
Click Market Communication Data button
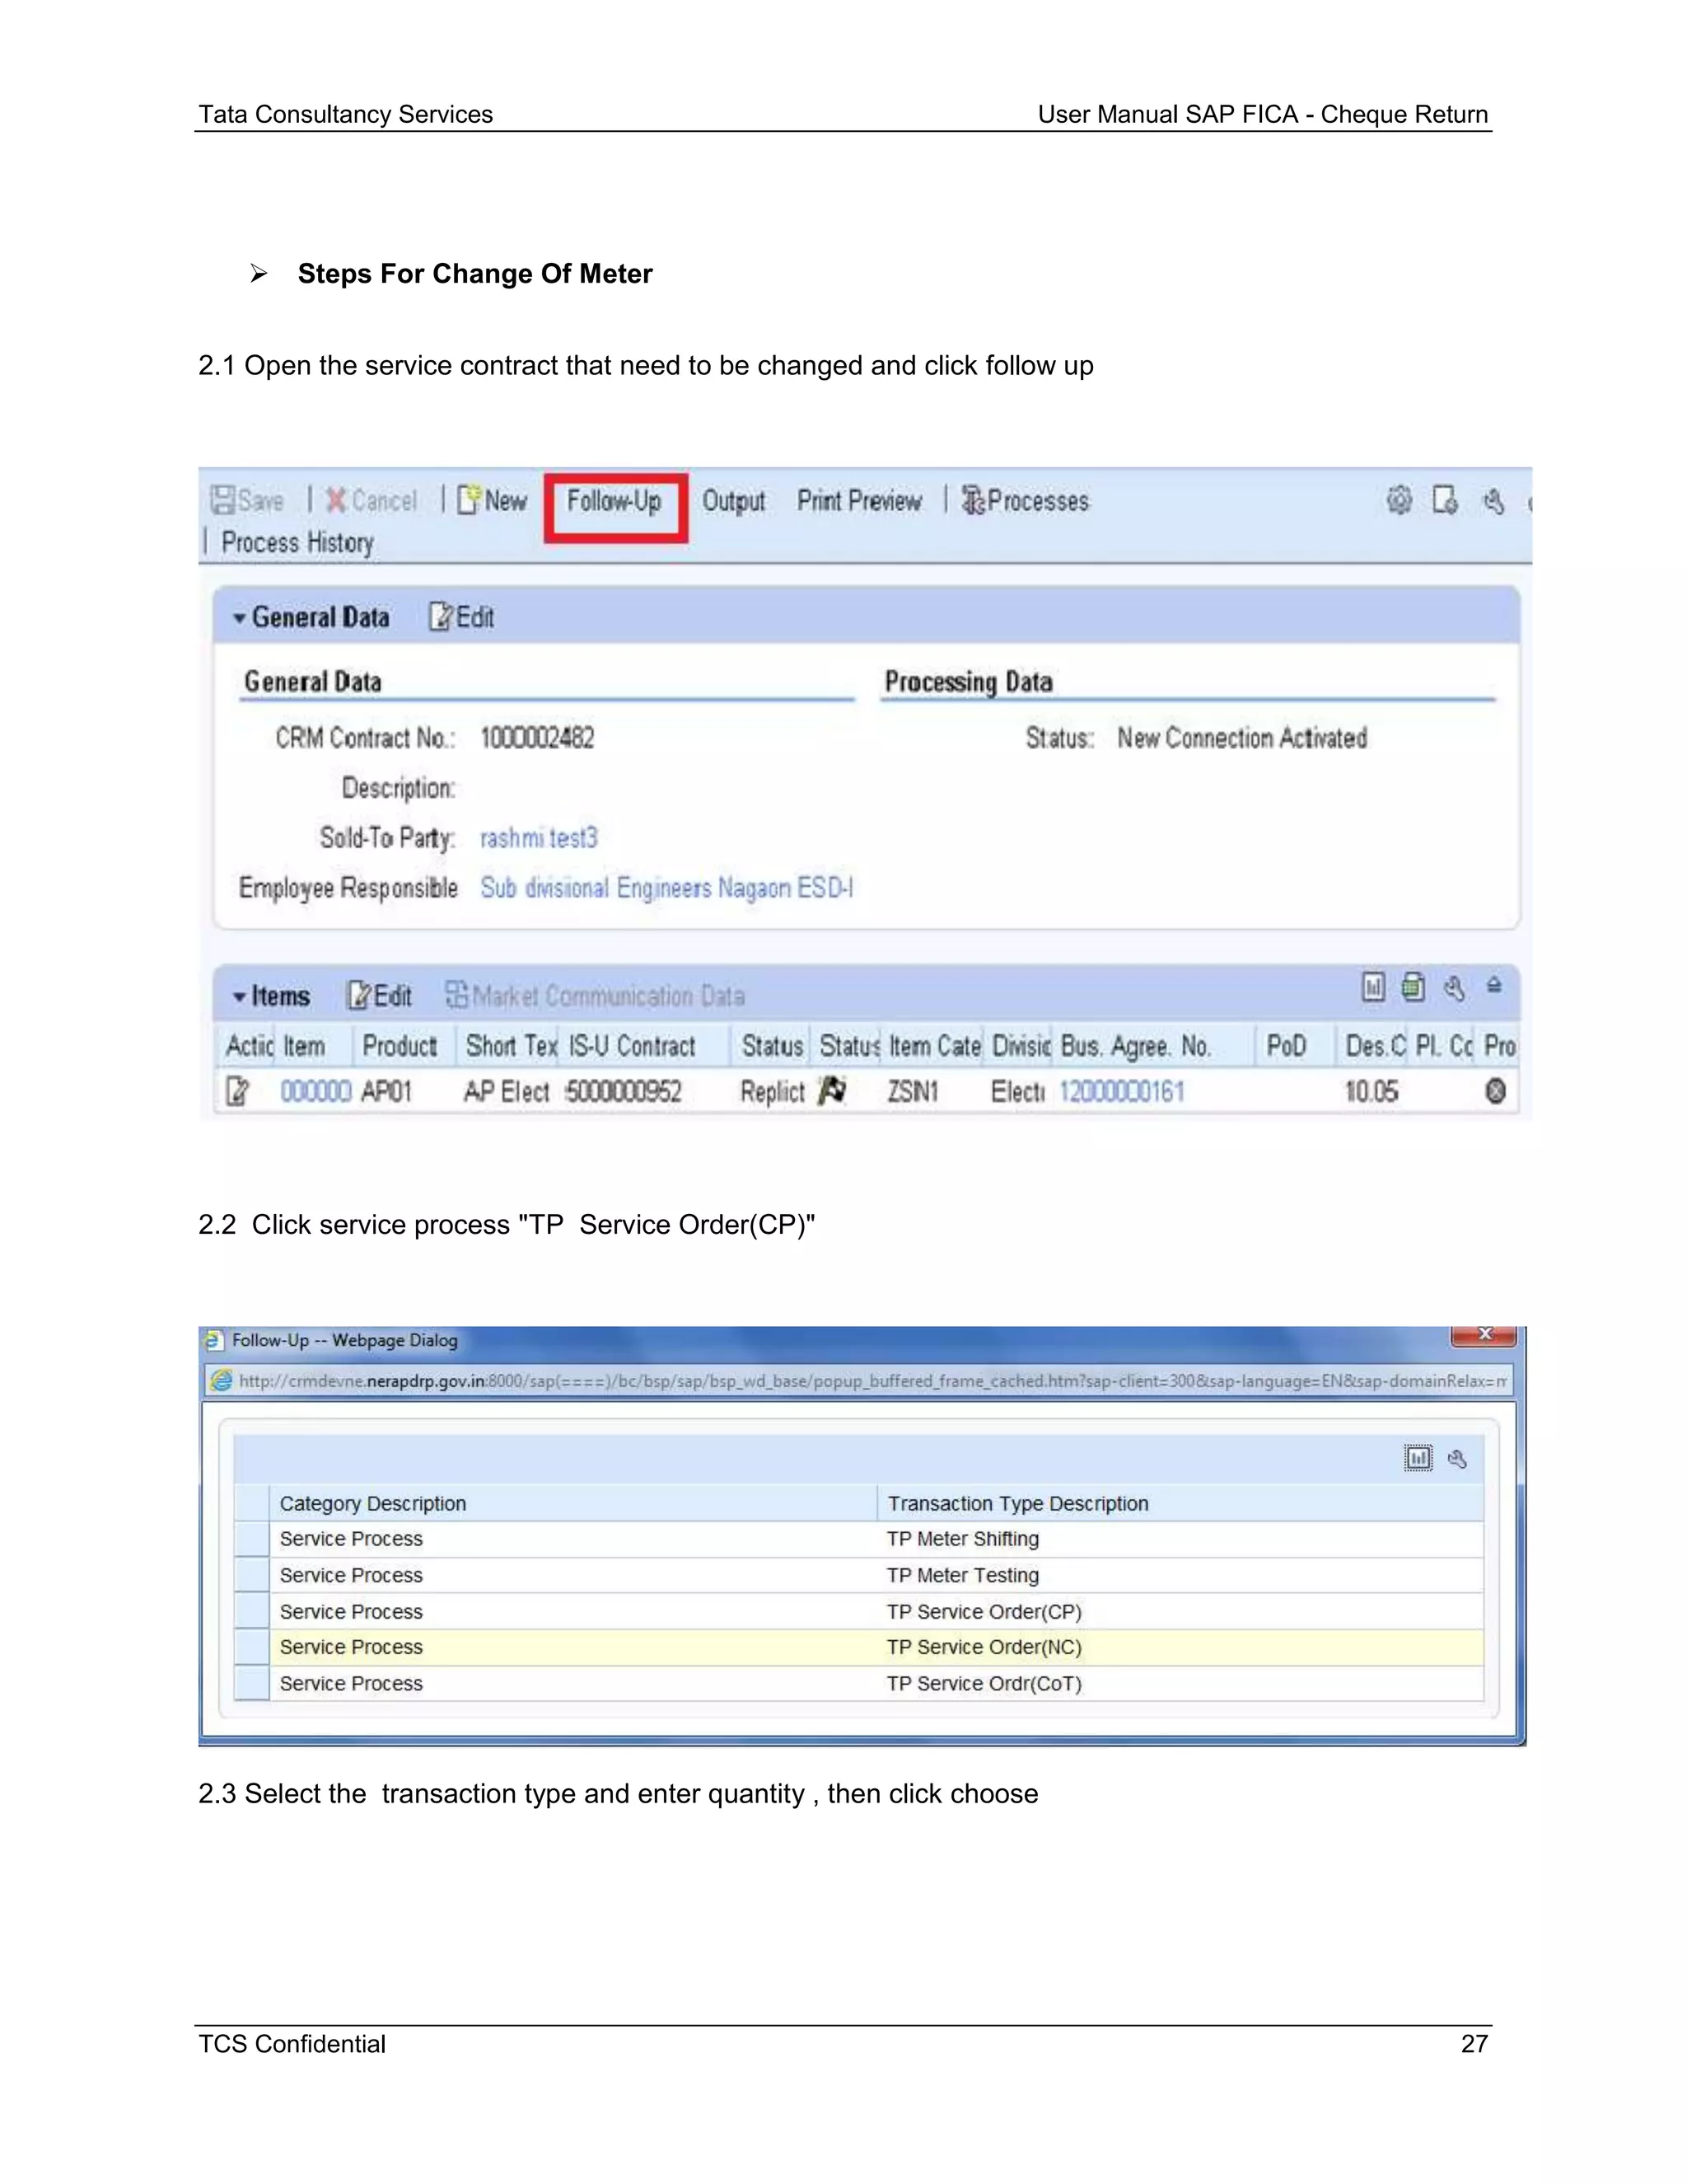click(x=595, y=996)
